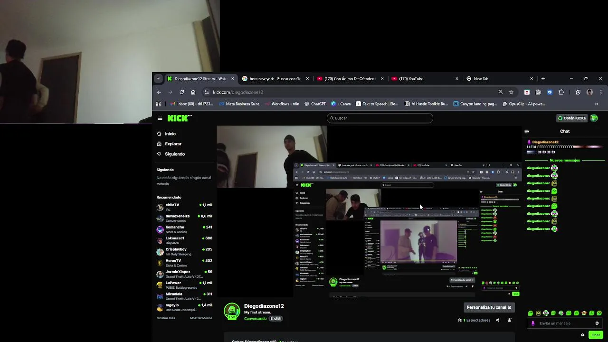Click the live stream video player
Viewport: 608px width, 342px height.
pyautogui.click(x=369, y=211)
